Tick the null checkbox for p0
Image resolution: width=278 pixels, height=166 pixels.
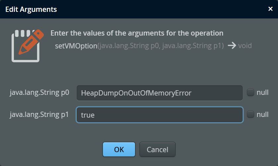click(250, 93)
